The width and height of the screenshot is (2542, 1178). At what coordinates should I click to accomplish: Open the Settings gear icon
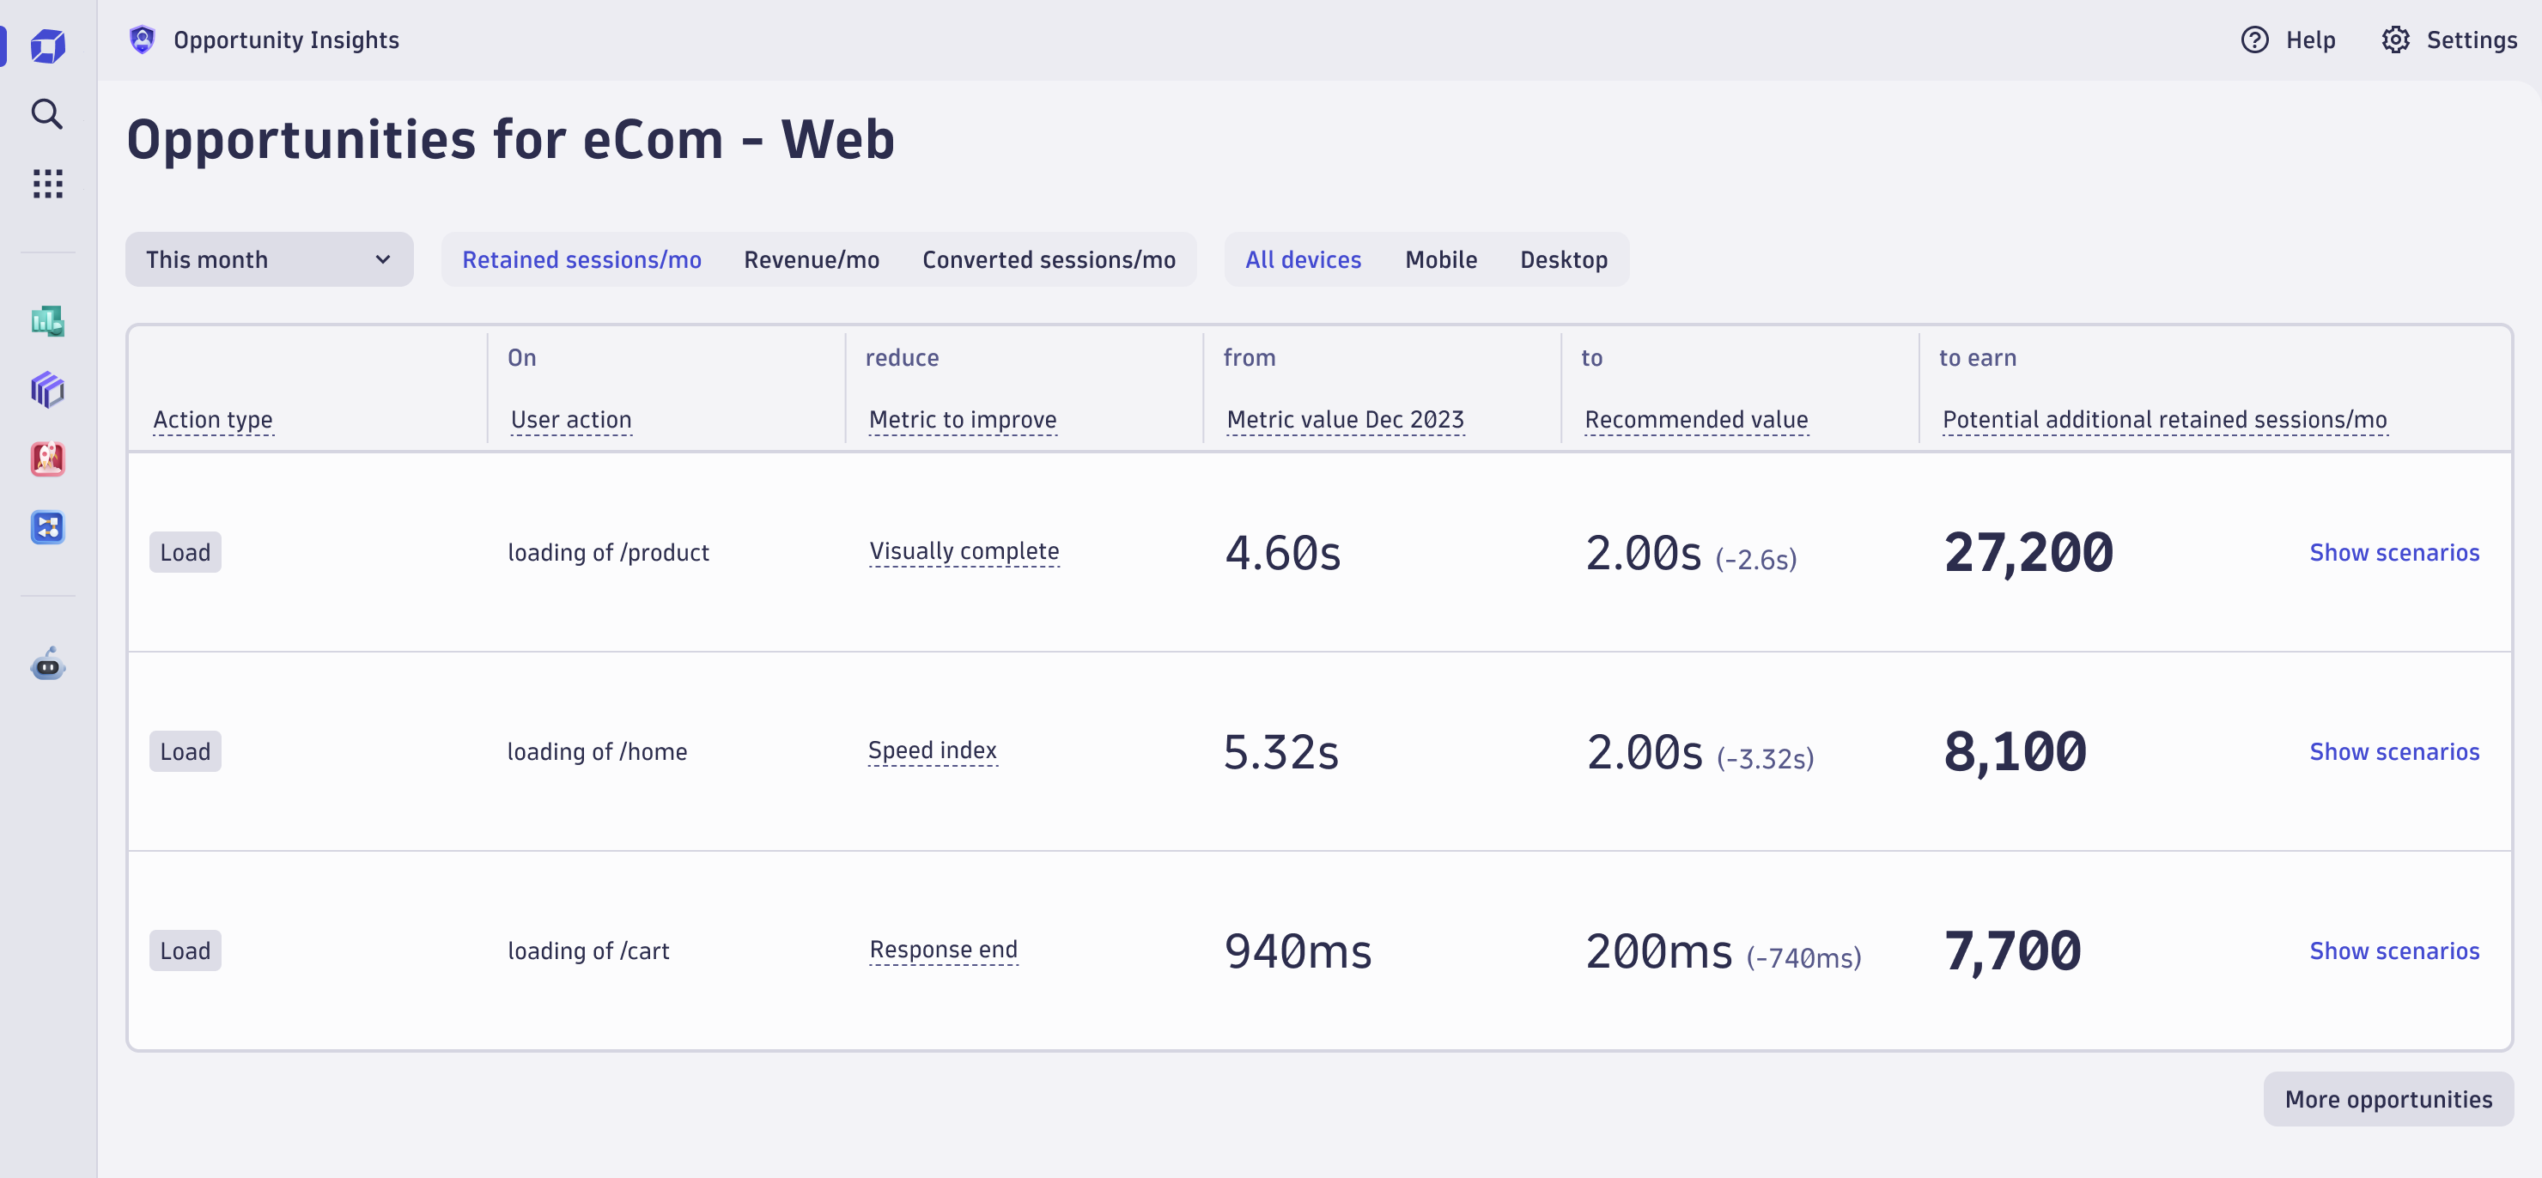point(2398,37)
